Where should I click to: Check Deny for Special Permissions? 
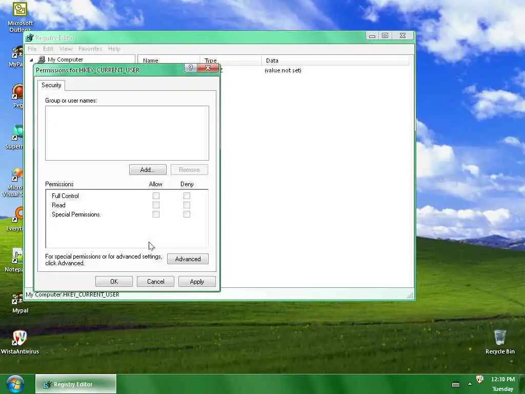[x=187, y=214]
